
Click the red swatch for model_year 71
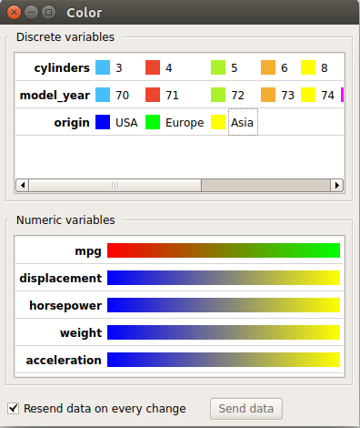pyautogui.click(x=153, y=95)
